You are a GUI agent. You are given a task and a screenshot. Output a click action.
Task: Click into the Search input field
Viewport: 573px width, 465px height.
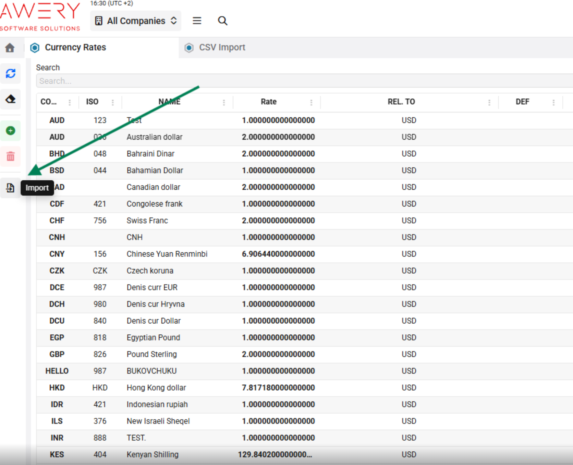[x=302, y=81]
